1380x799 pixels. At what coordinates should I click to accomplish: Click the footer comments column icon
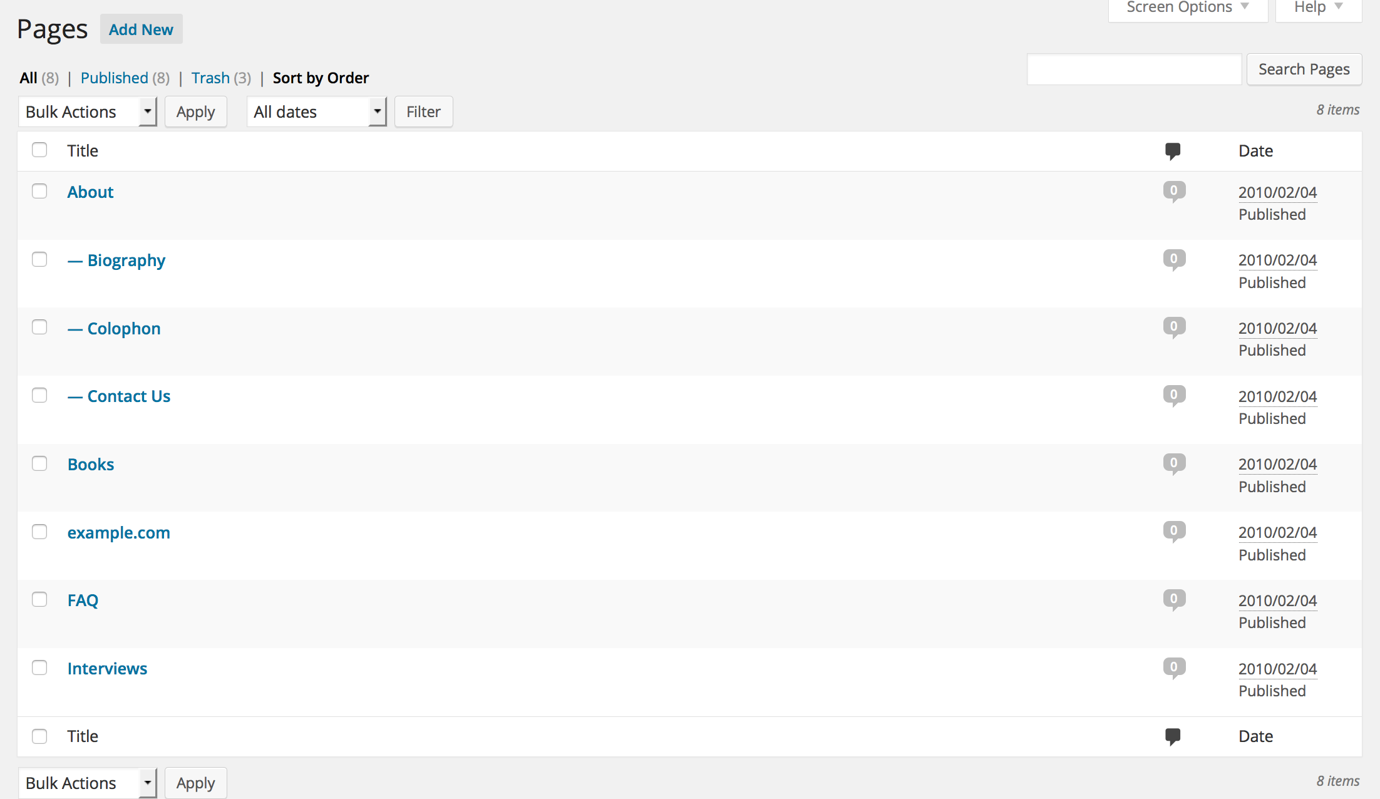(x=1173, y=736)
